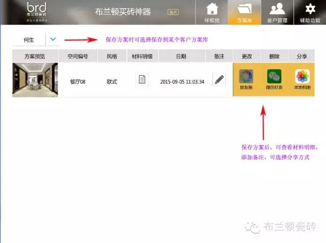
Task: Click the 欧式 style cell
Action: coord(112,82)
